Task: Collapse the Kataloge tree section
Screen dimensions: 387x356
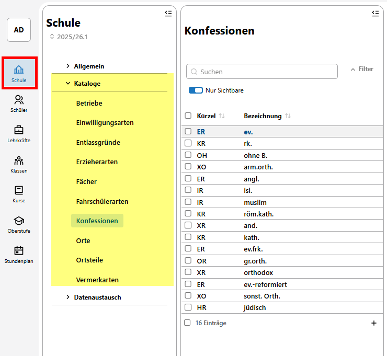Action: coord(68,83)
